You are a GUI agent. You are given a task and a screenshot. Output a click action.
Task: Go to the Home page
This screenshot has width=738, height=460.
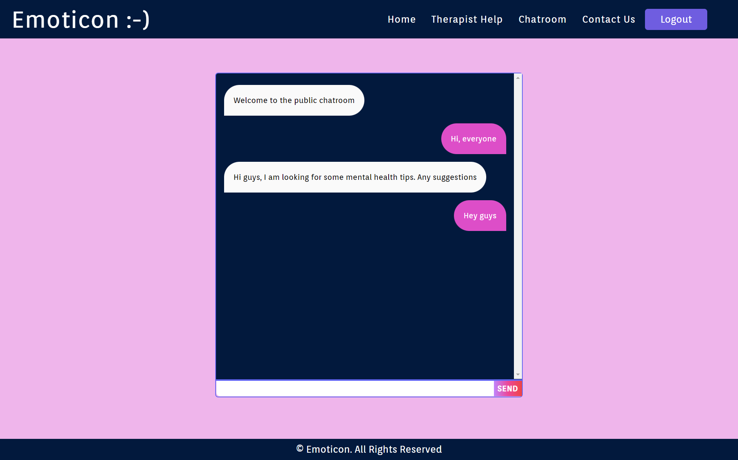click(401, 19)
